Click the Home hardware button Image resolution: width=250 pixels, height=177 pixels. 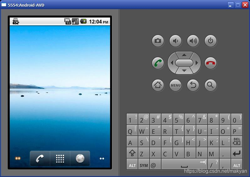(158, 85)
